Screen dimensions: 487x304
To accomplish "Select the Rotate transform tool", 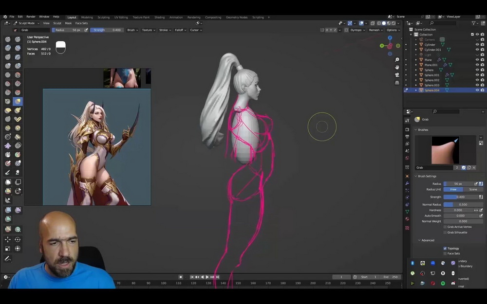I will point(18,239).
